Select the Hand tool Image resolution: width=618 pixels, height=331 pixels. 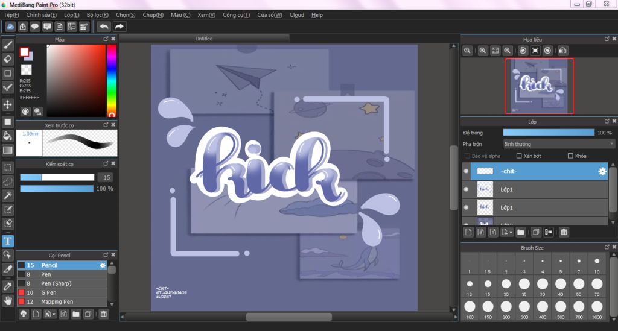point(8,301)
